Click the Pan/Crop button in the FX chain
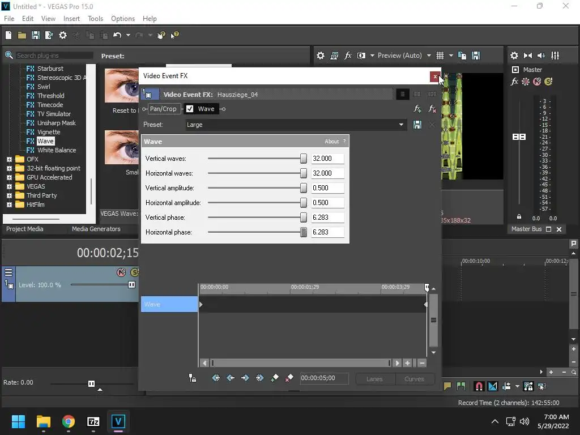Image resolution: width=580 pixels, height=435 pixels. point(163,109)
